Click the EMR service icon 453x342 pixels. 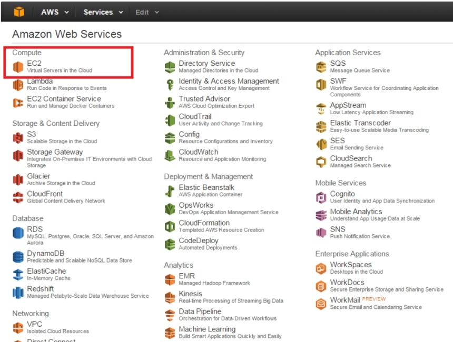point(170,280)
